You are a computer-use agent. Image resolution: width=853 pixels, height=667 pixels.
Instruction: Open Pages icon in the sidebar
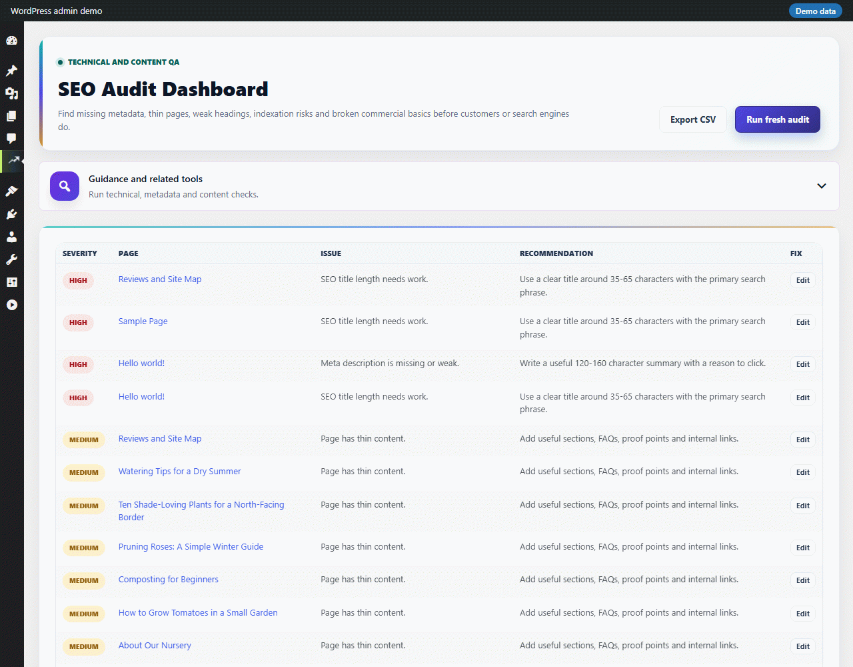coord(11,116)
